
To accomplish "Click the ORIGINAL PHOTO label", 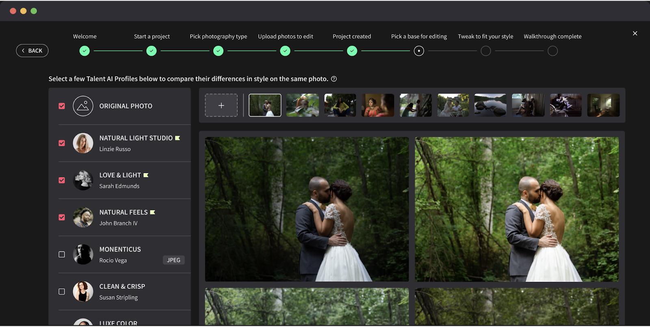I will coord(126,106).
